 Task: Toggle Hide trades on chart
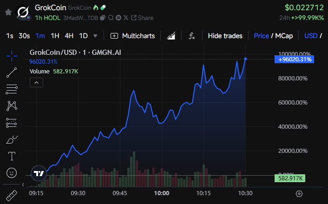pos(225,36)
